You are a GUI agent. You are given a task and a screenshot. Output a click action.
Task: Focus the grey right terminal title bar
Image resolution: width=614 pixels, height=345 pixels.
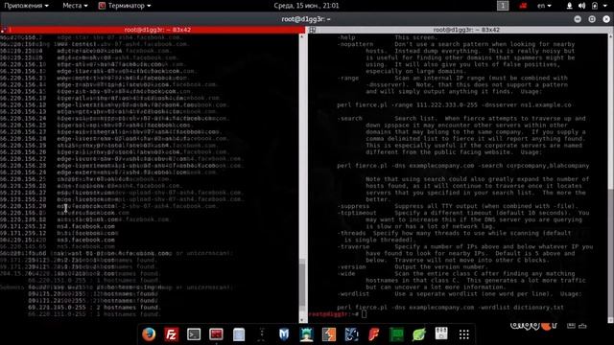pyautogui.click(x=460, y=30)
